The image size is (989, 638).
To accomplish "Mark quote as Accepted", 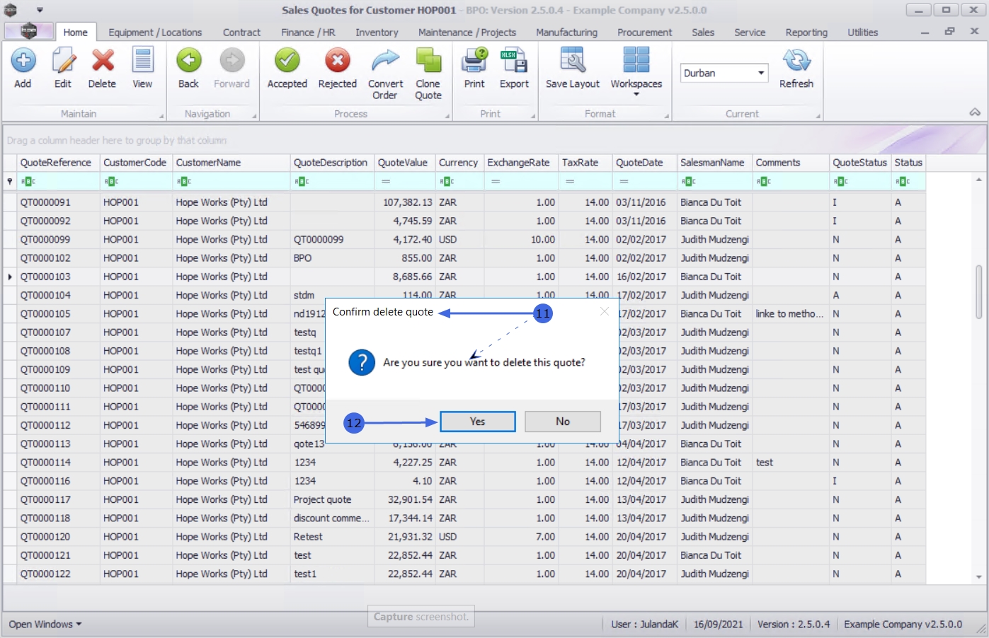I will click(287, 61).
